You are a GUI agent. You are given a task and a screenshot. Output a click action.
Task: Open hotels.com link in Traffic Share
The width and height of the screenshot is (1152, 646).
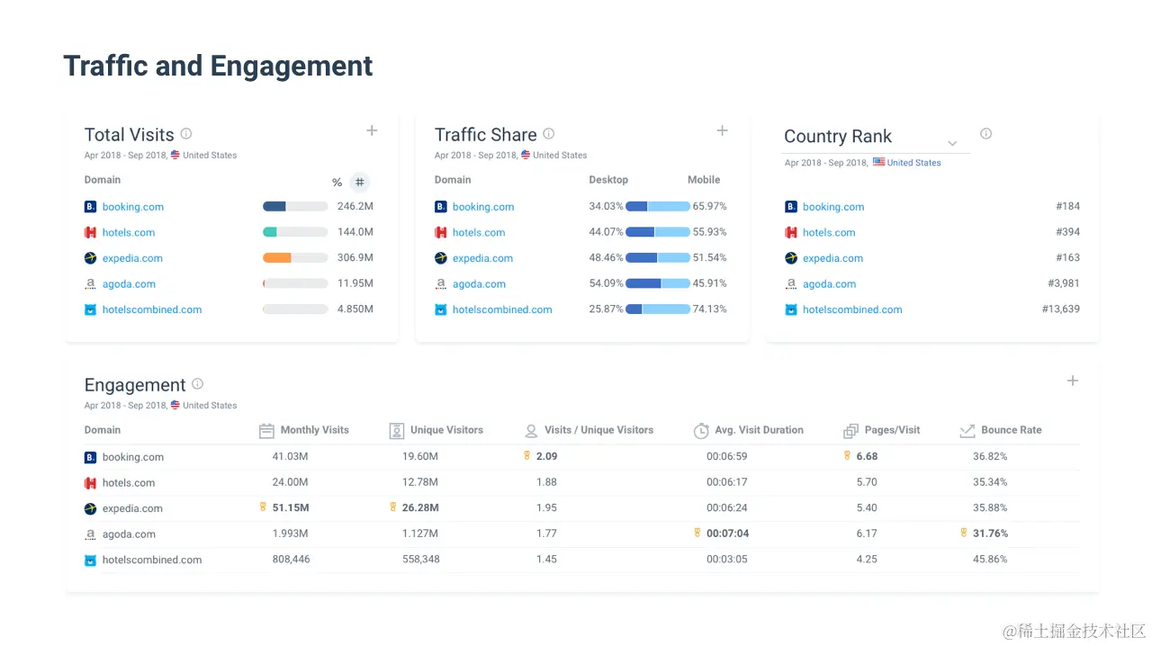479,232
